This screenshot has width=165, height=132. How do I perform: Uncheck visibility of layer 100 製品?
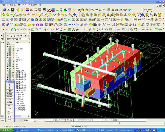[x=8, y=67]
